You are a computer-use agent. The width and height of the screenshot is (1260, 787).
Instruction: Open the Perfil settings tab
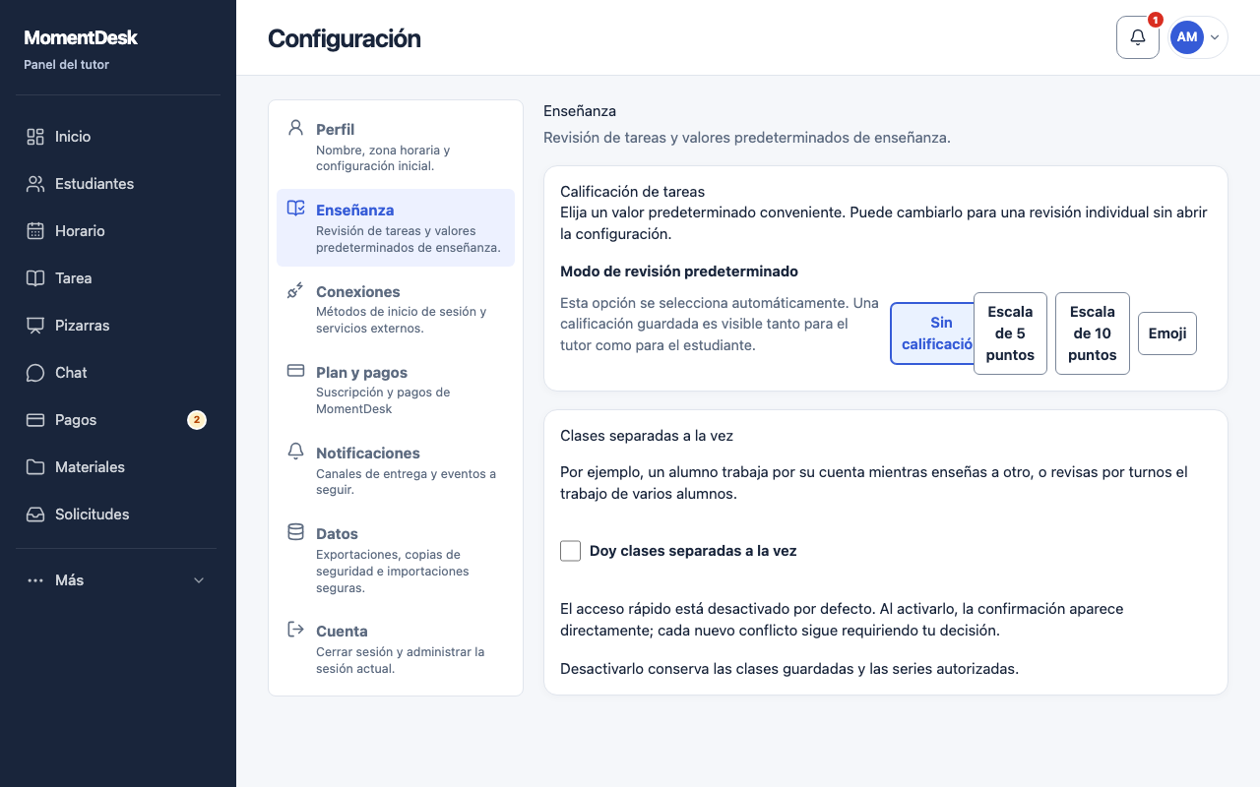coord(396,148)
